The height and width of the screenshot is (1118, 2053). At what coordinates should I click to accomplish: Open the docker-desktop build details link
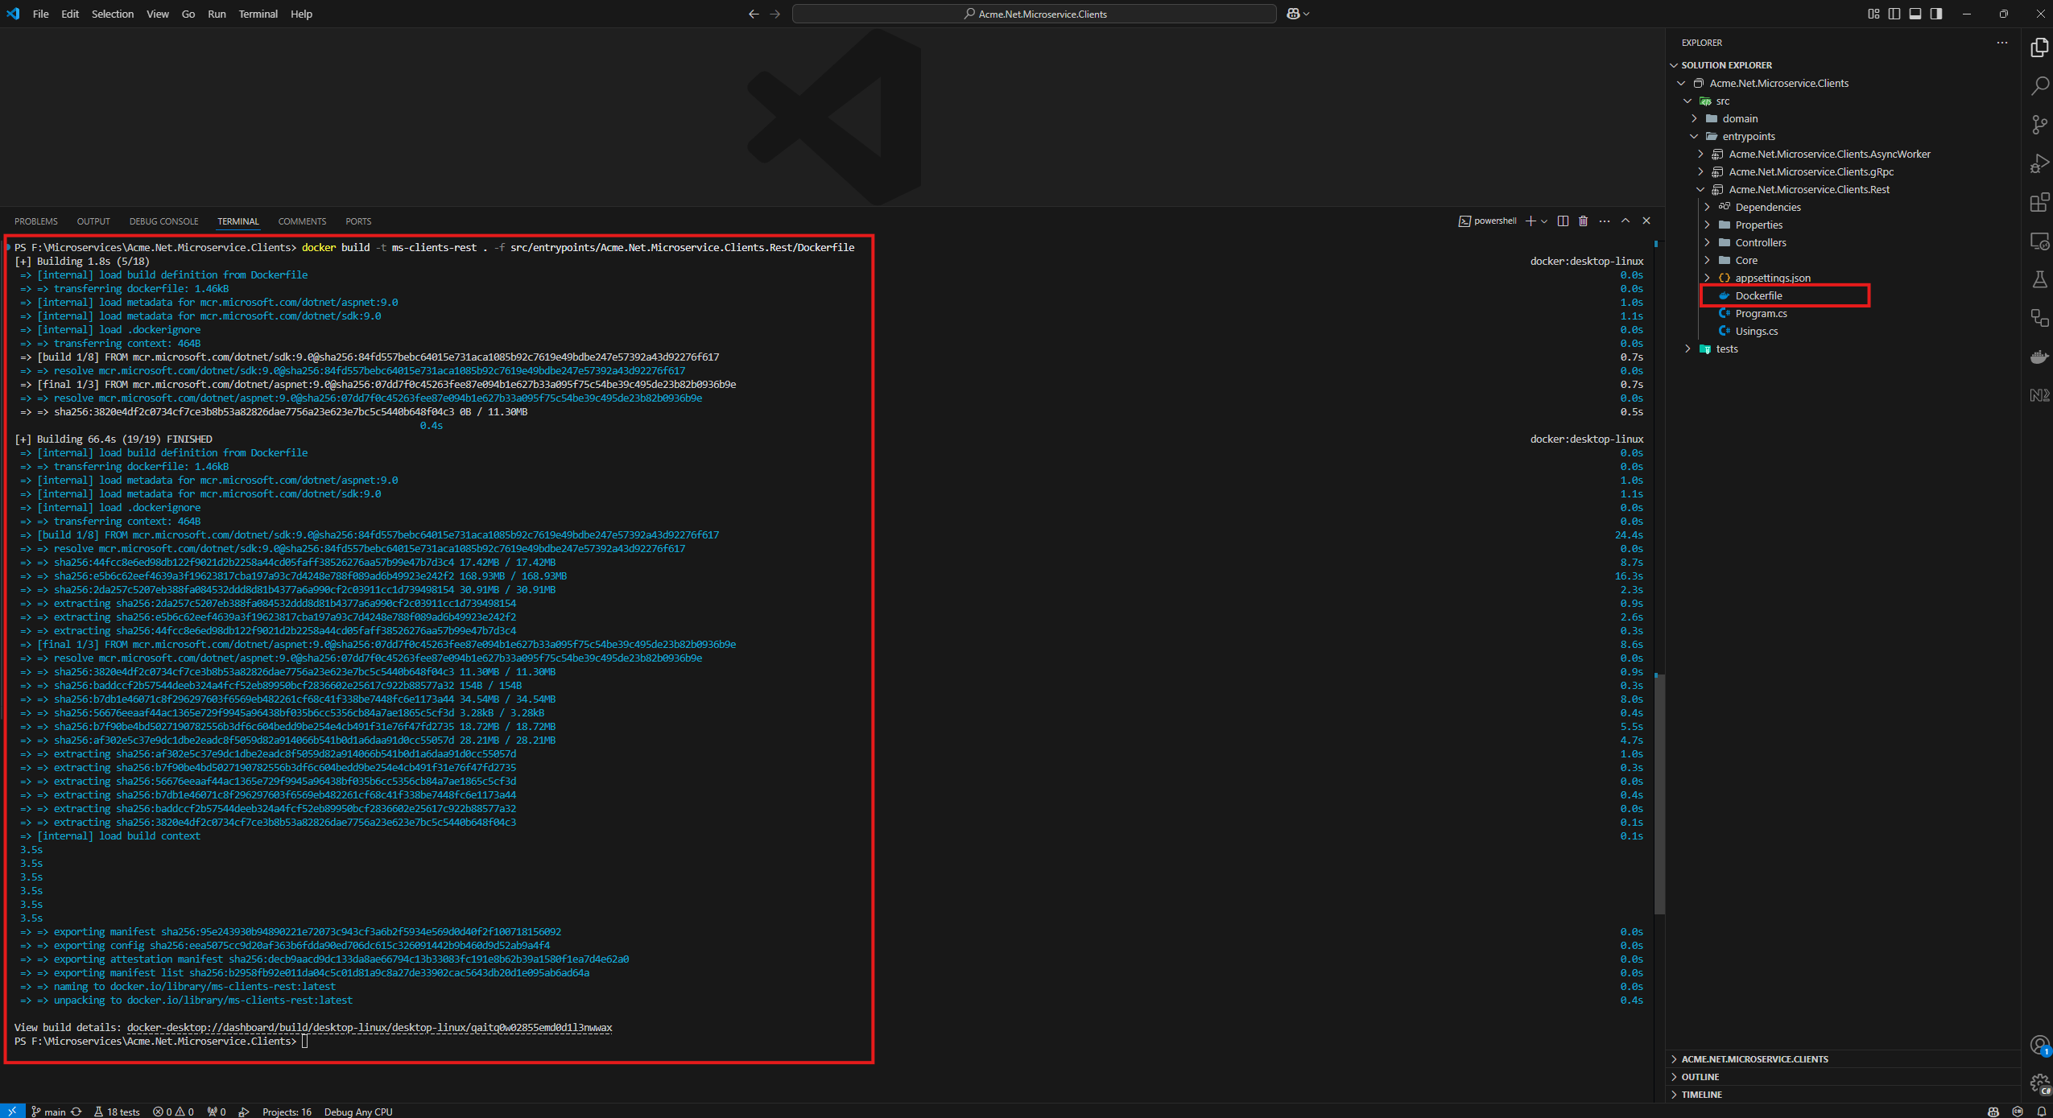click(x=370, y=1027)
